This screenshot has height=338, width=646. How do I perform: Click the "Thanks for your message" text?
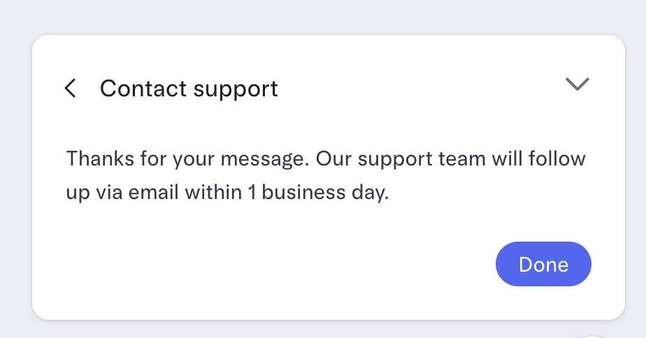click(x=187, y=159)
